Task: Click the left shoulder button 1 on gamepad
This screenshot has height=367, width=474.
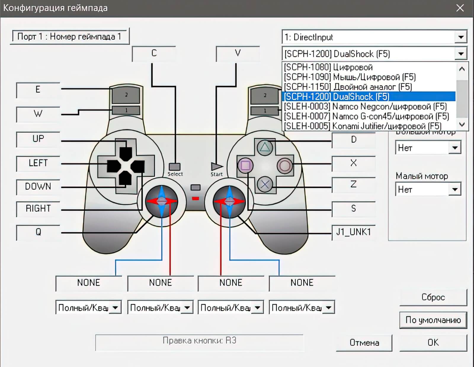Action: coord(126,110)
